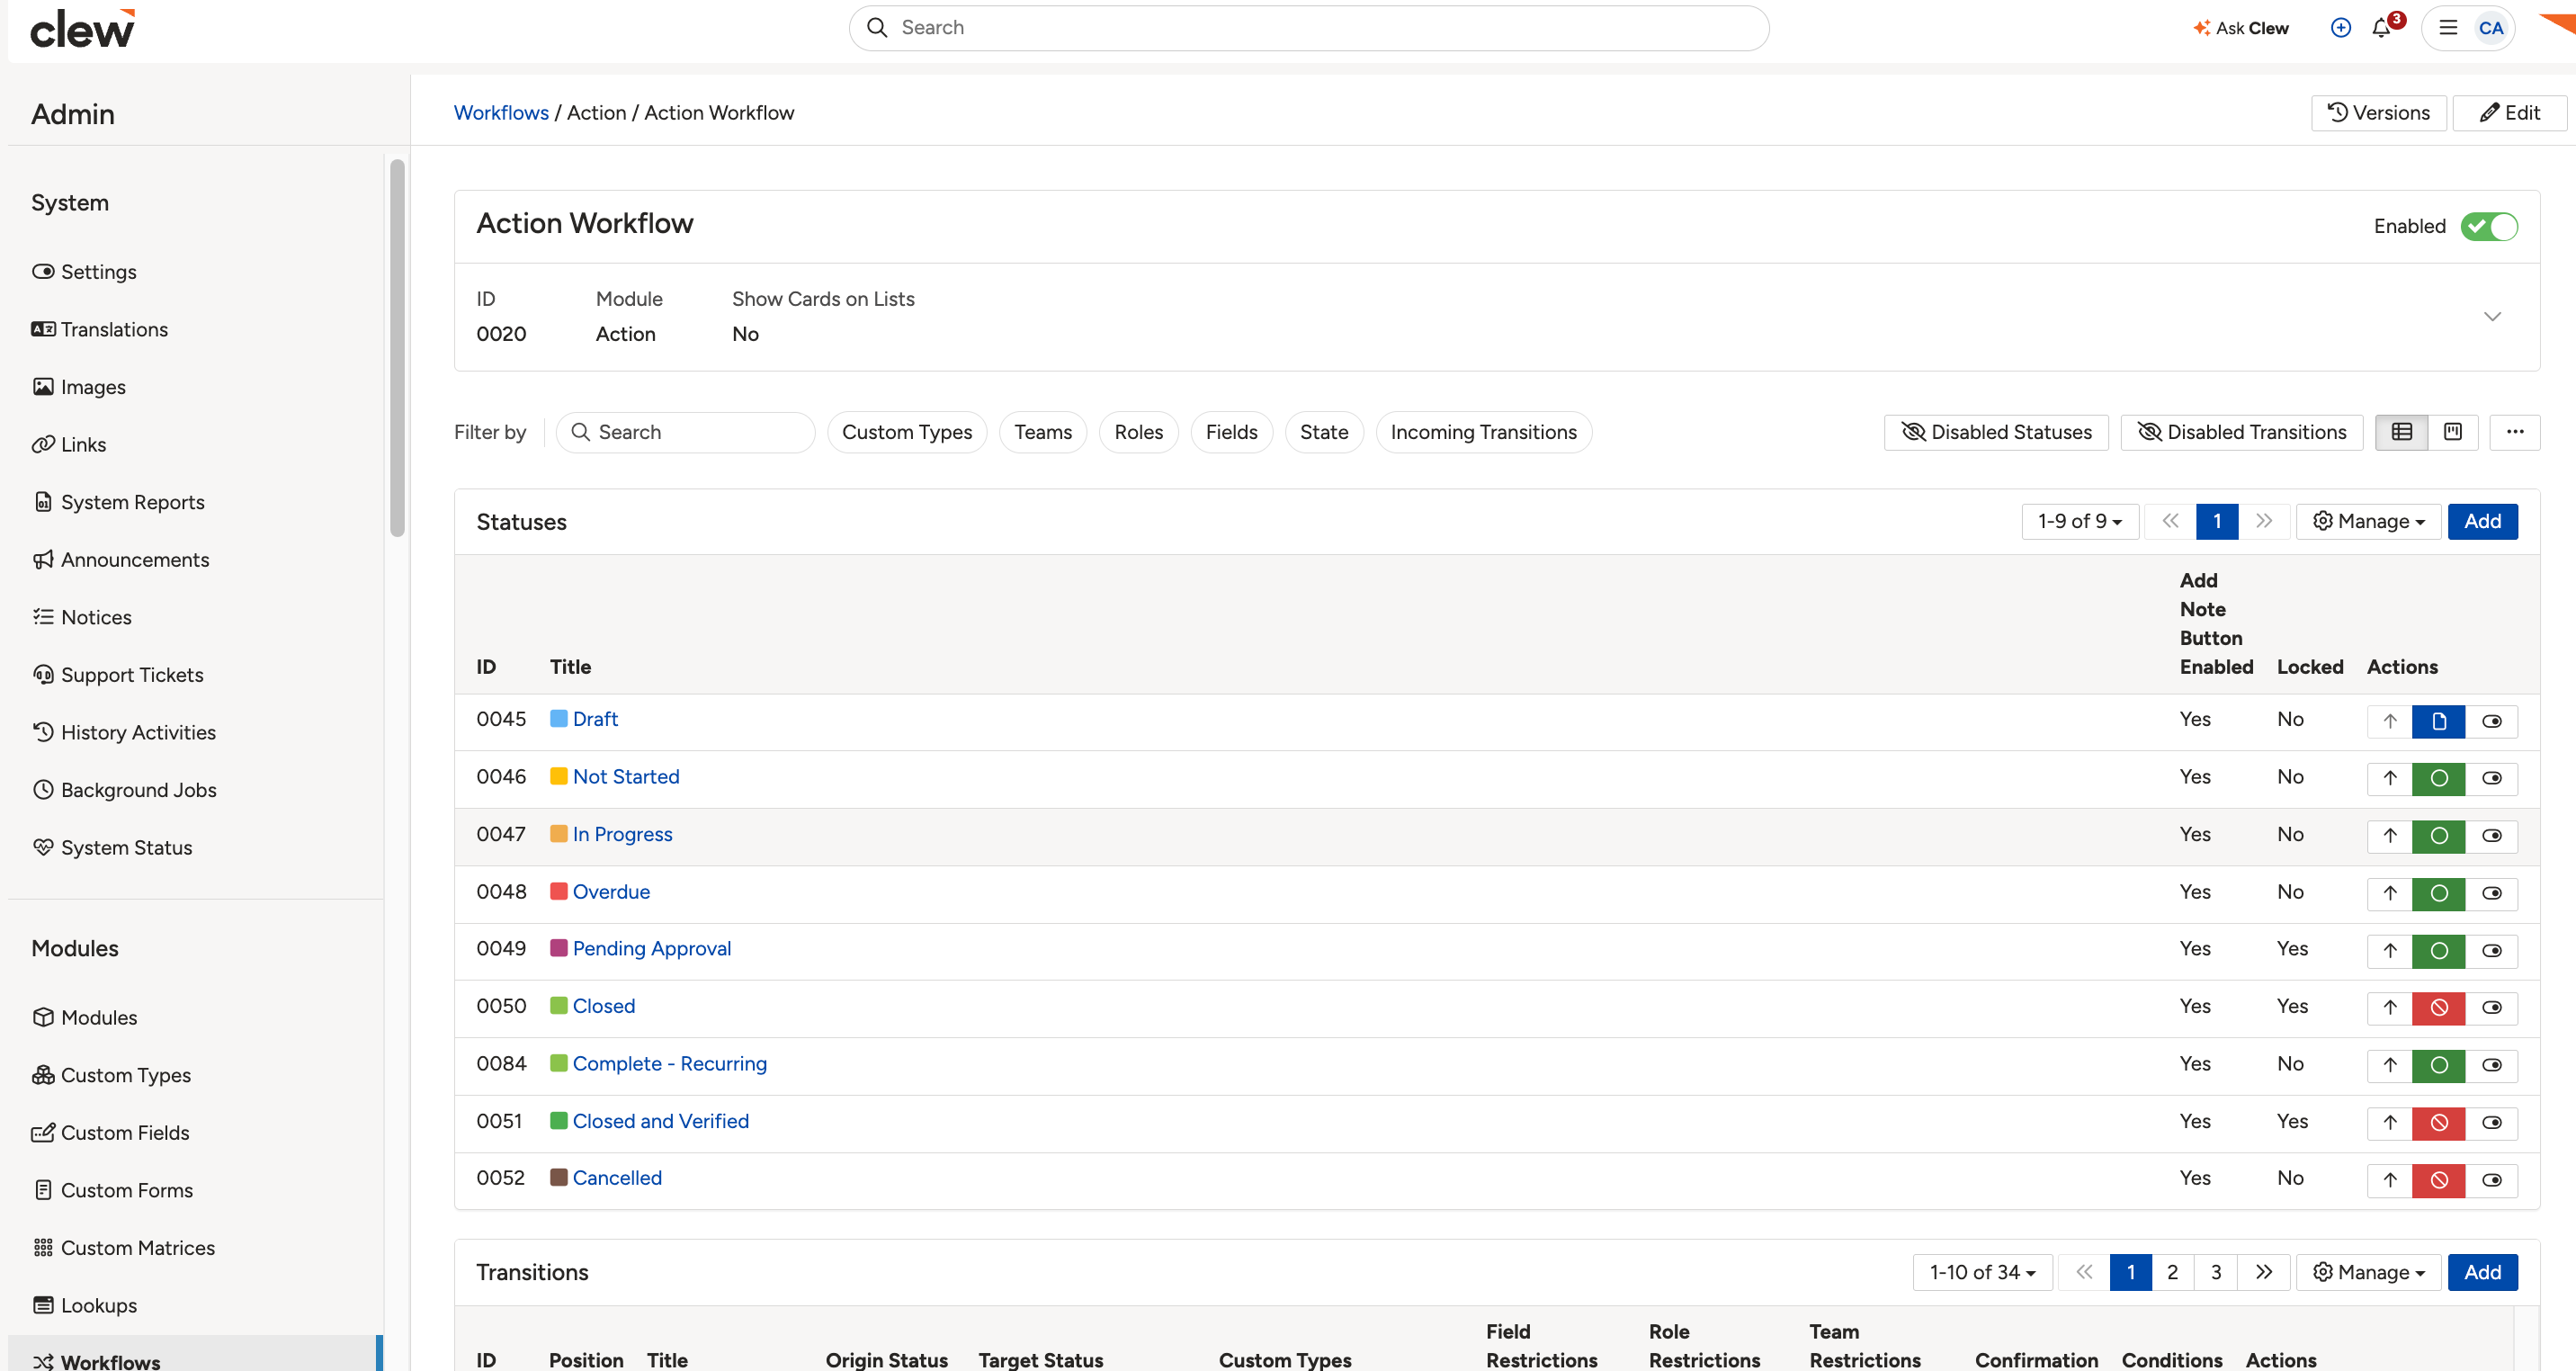Switch to table list view icon
Screen dimensions: 2576x1371
(x=2402, y=432)
